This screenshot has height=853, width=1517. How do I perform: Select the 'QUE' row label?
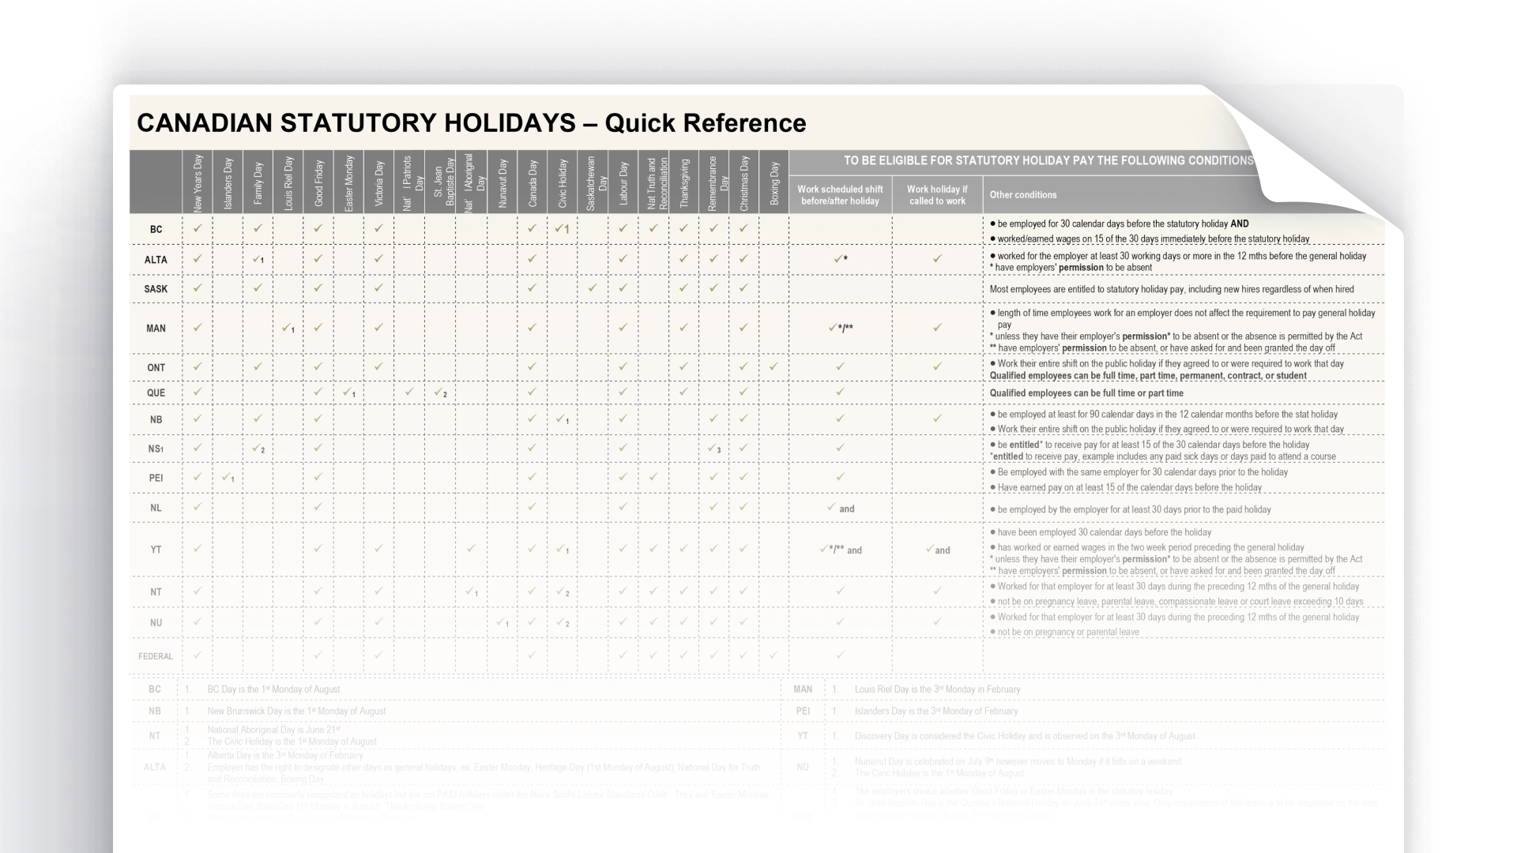point(156,393)
